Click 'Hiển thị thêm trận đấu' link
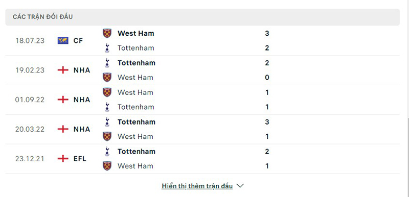409x197 pixels. click(197, 186)
